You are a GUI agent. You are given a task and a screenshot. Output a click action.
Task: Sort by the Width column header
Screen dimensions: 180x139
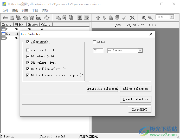pos(20,25)
